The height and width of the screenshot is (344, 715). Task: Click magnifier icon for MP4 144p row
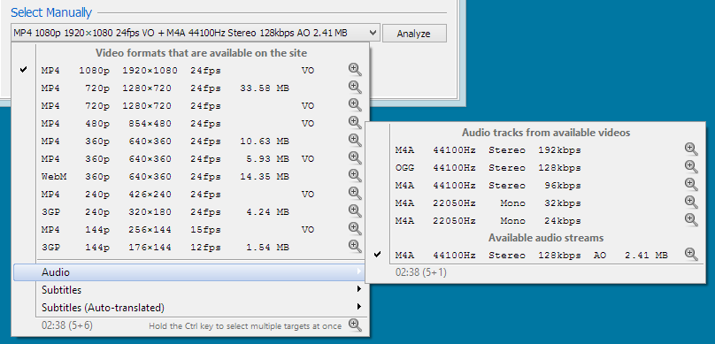pos(355,229)
